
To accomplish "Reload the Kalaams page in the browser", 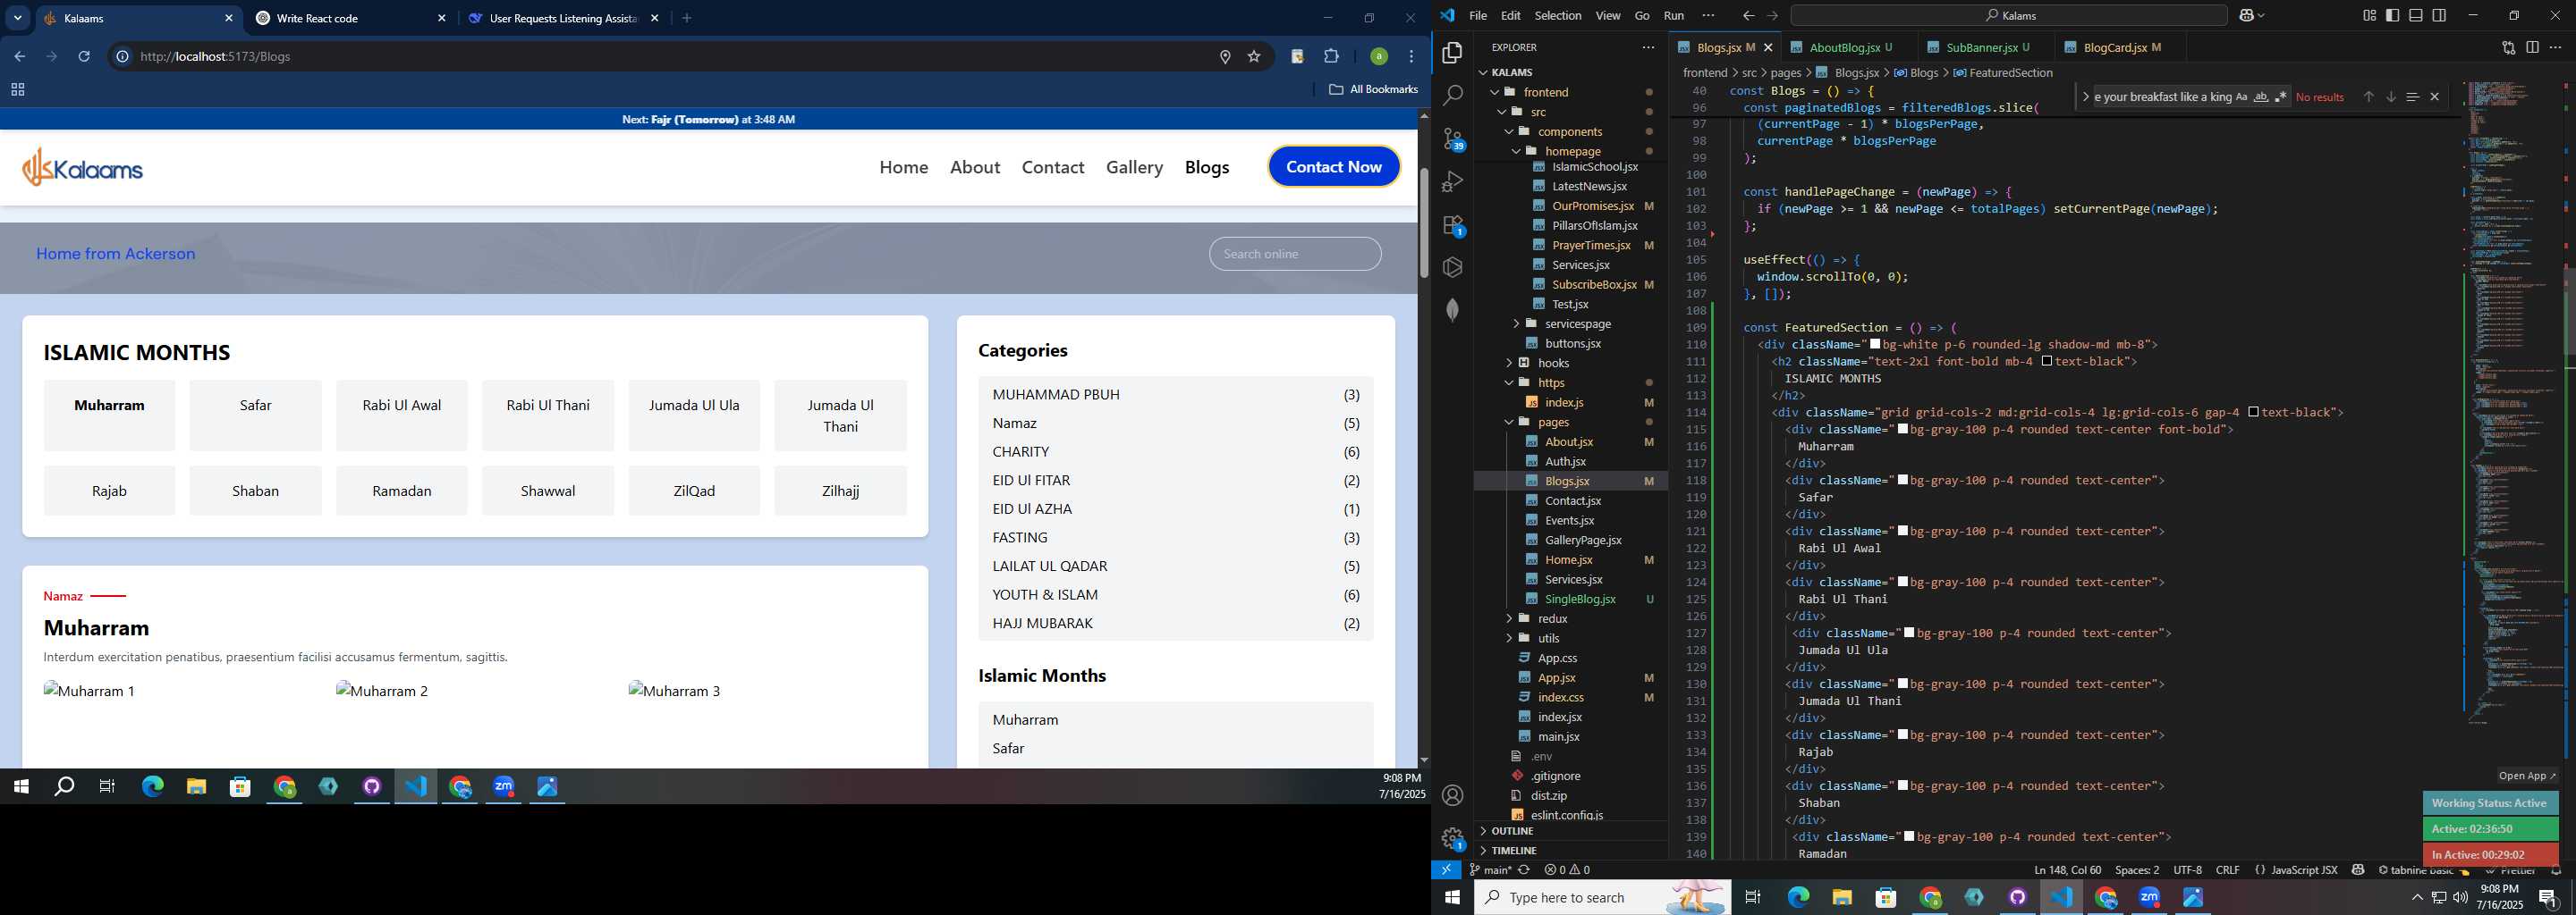I will point(84,57).
